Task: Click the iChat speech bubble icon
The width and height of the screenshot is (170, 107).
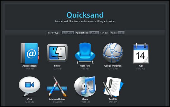Action: point(29,86)
